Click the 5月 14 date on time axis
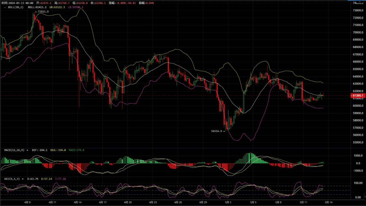Screen dimensions: 366x206 (x=328, y=202)
